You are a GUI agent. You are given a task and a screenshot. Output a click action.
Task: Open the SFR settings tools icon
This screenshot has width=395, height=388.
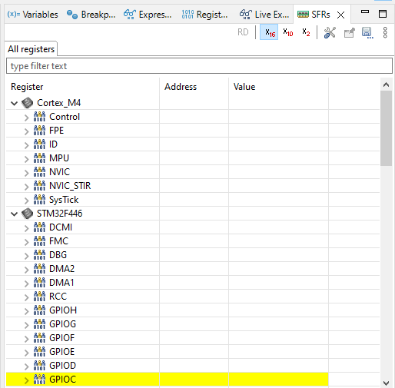[330, 32]
